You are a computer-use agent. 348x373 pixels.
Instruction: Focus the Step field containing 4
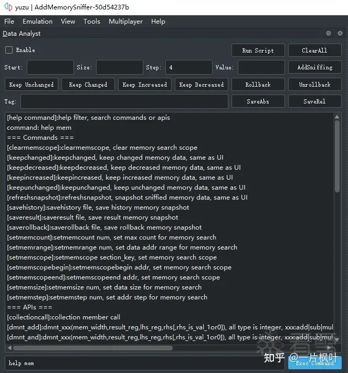click(189, 67)
